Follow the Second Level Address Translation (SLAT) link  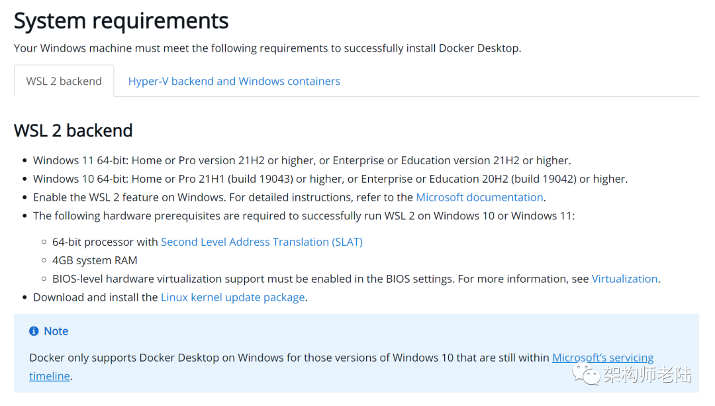(x=262, y=242)
